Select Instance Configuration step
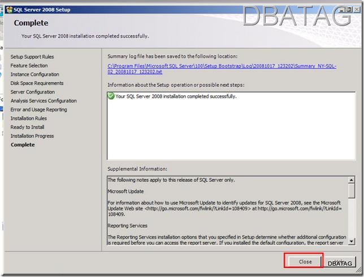The image size is (364, 277). [35, 74]
